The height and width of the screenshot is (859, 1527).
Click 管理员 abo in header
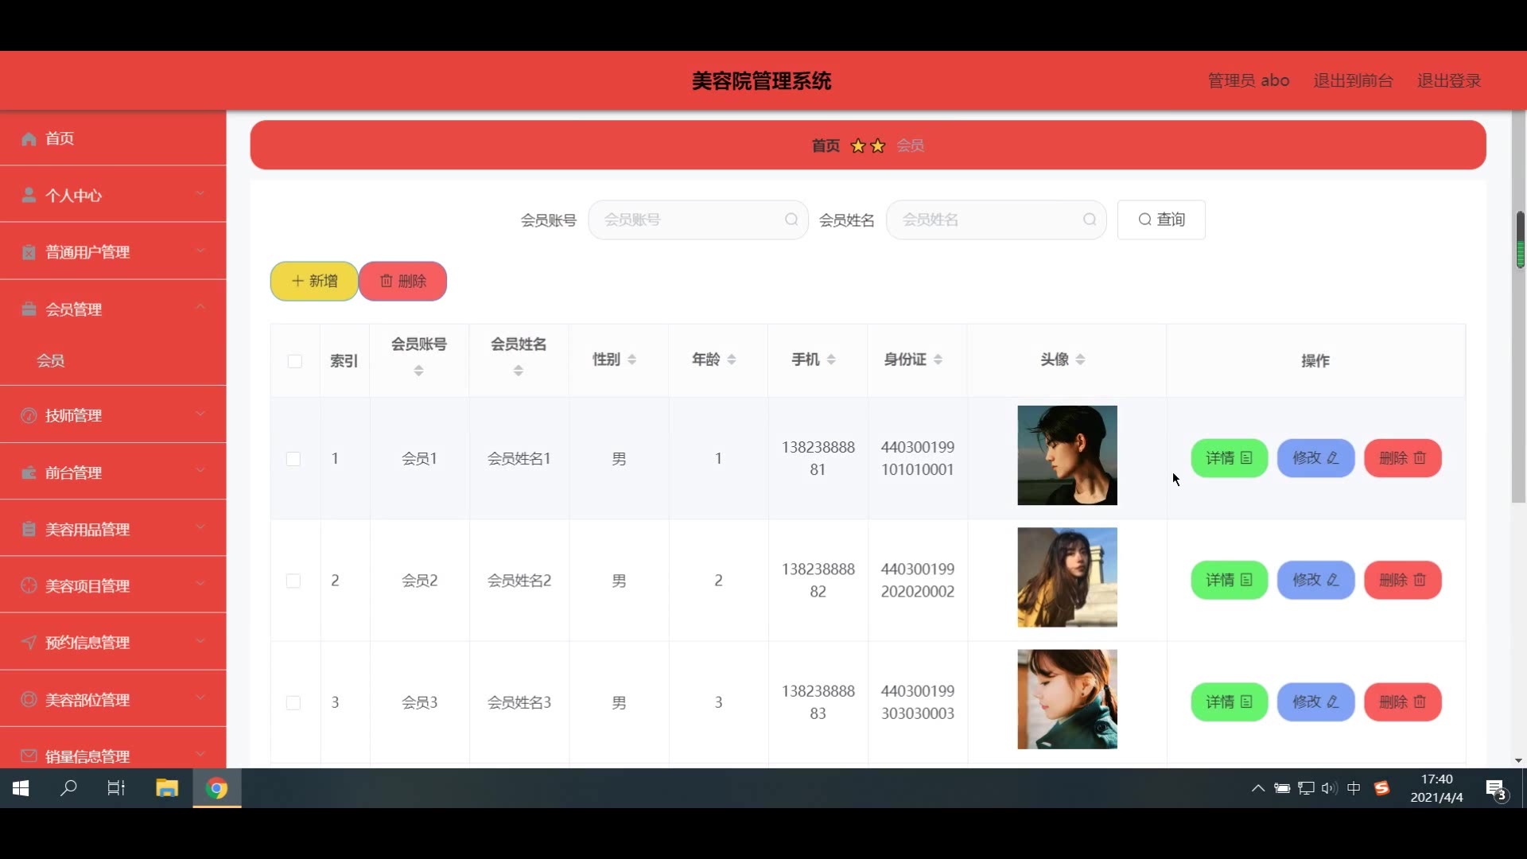1249,80
